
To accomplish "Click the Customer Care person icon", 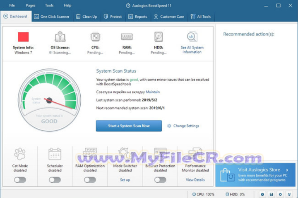I will click(156, 16).
